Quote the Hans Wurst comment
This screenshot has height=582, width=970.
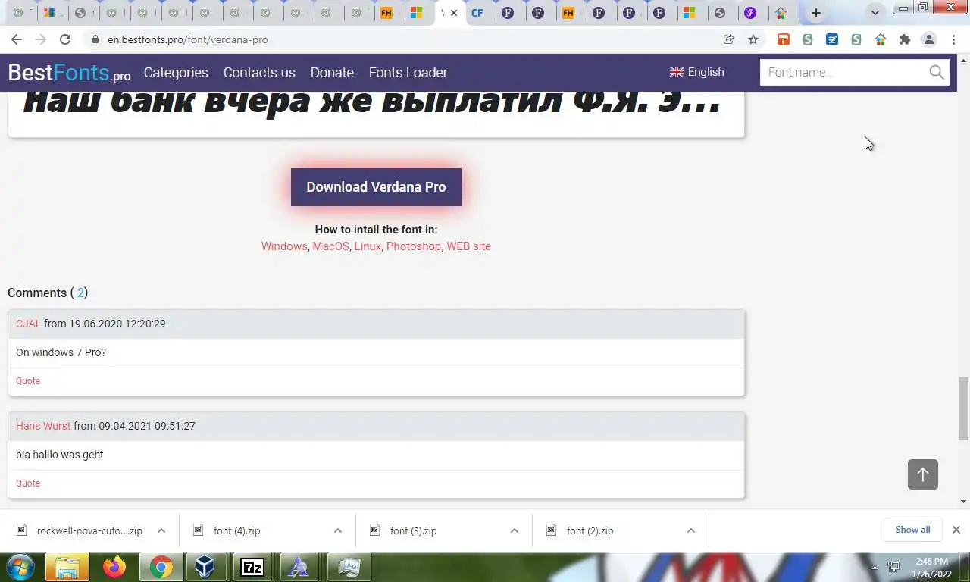tap(28, 483)
